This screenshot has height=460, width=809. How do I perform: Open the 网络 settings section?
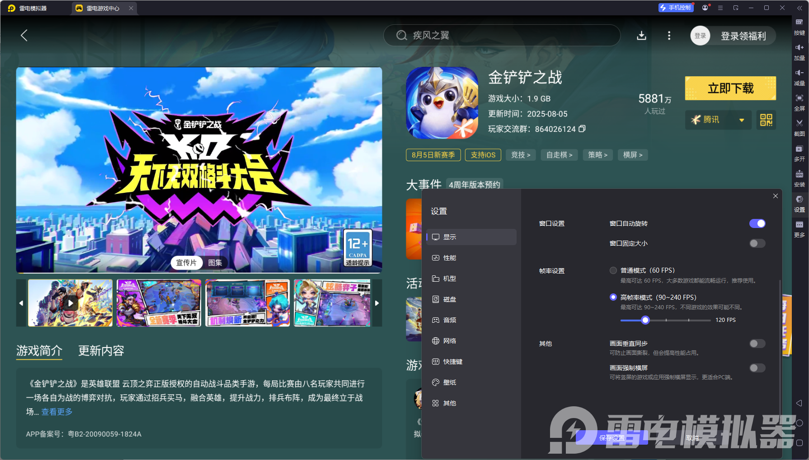(x=471, y=341)
